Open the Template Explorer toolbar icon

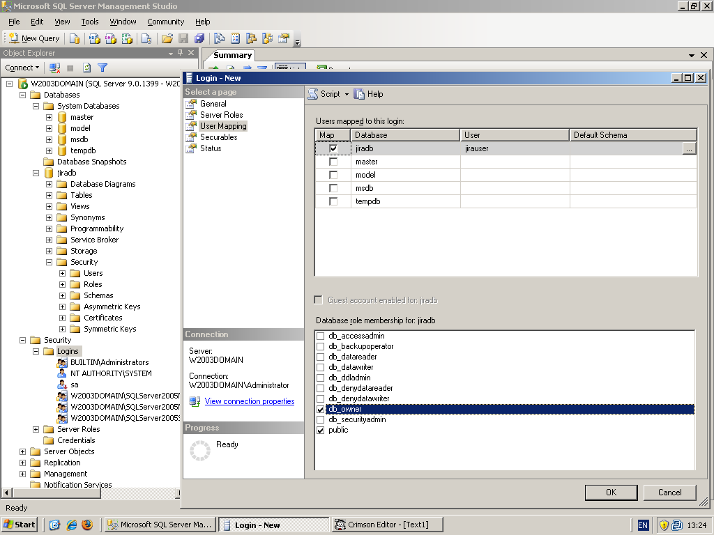[x=267, y=39]
